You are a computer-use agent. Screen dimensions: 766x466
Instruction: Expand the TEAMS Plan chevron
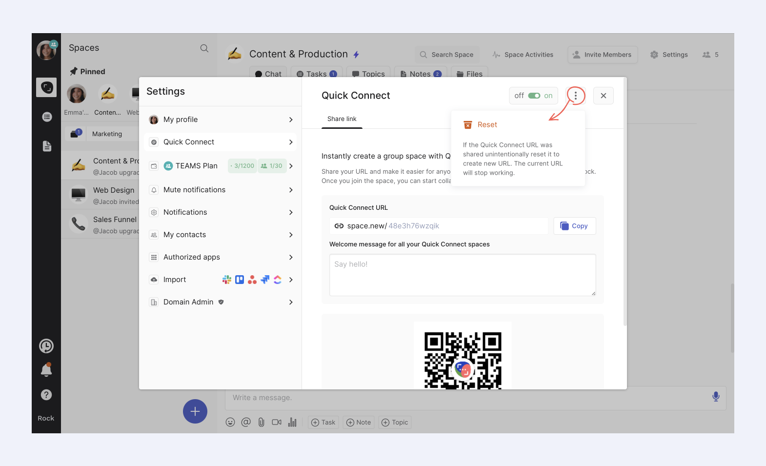point(291,166)
